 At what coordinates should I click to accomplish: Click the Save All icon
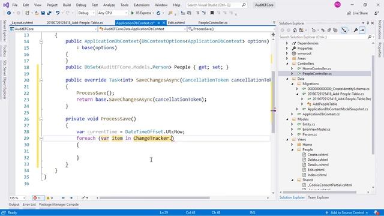click(x=49, y=13)
